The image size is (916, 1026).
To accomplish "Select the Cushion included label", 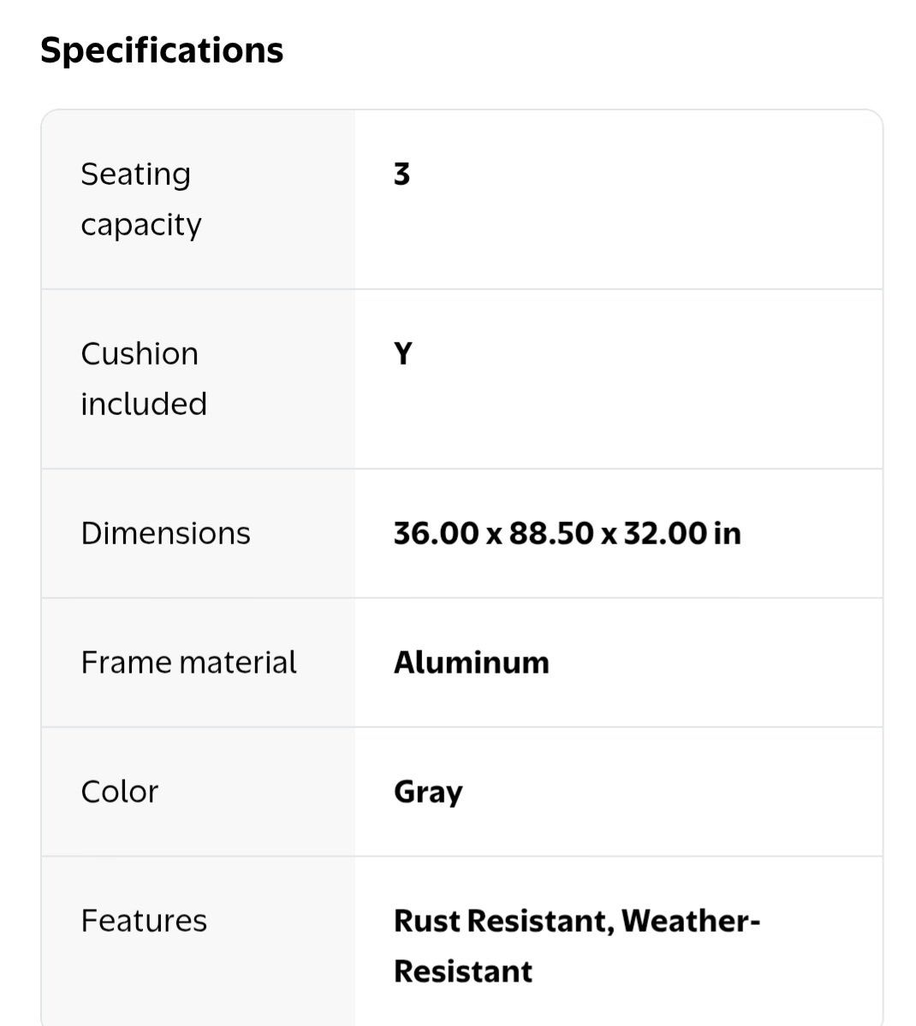I will [x=144, y=379].
